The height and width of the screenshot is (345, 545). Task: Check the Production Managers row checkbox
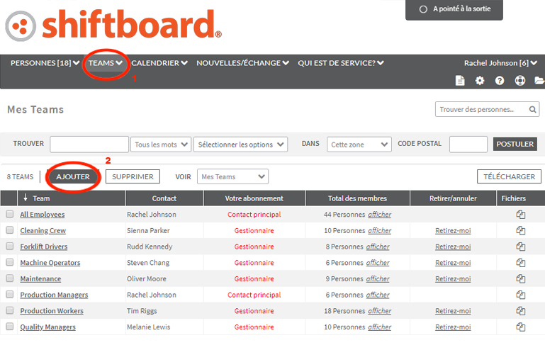[x=10, y=294]
